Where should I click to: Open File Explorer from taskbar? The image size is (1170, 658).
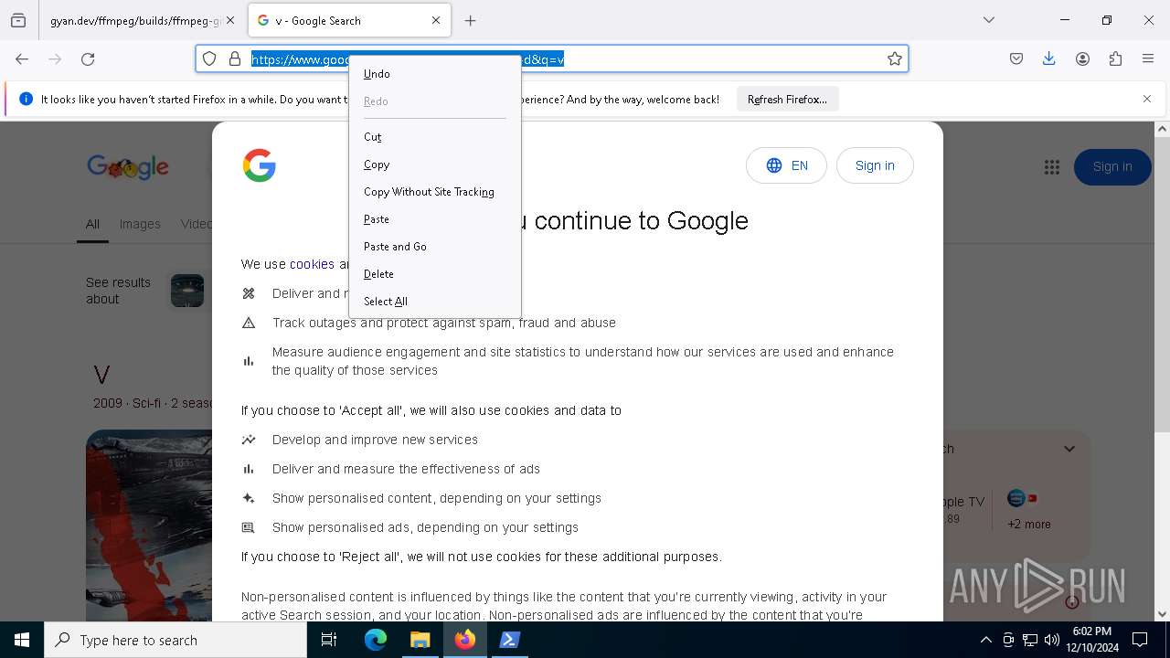[420, 641]
